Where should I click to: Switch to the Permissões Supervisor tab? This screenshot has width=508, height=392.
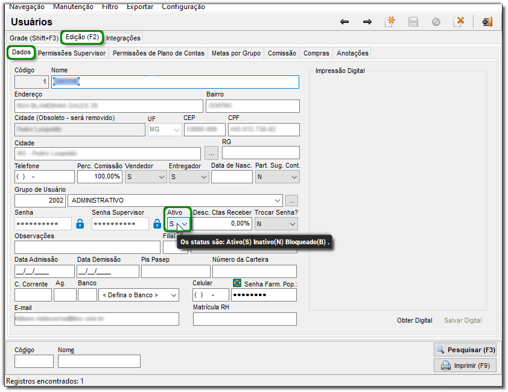coord(72,53)
